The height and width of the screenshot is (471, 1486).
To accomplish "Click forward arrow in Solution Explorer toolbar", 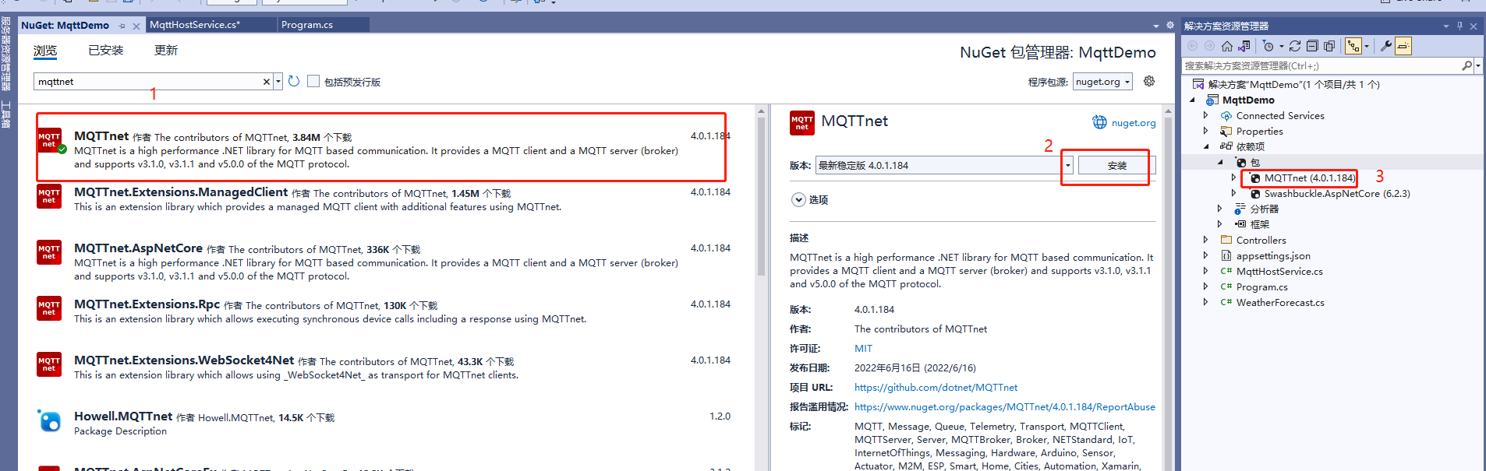I will (x=1210, y=46).
